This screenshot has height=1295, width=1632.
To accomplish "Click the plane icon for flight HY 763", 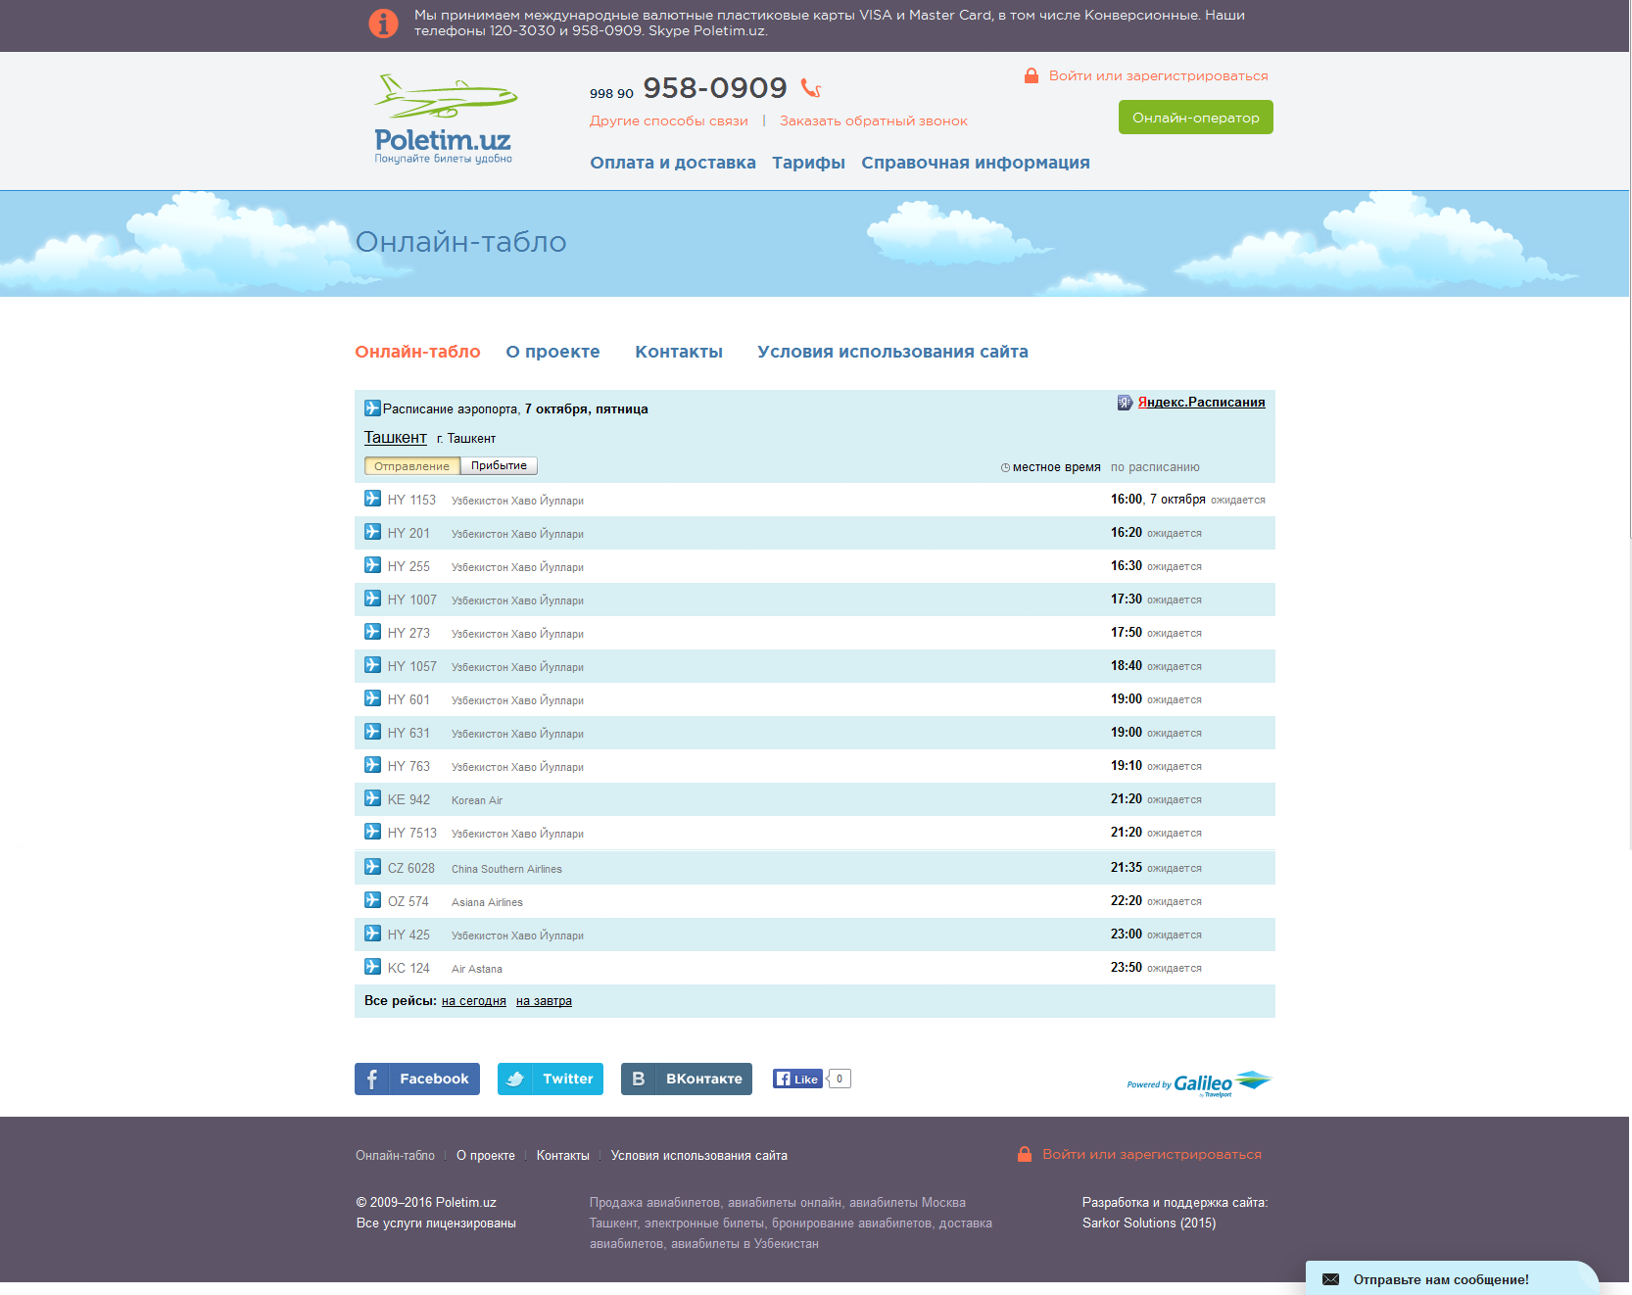I will [373, 764].
